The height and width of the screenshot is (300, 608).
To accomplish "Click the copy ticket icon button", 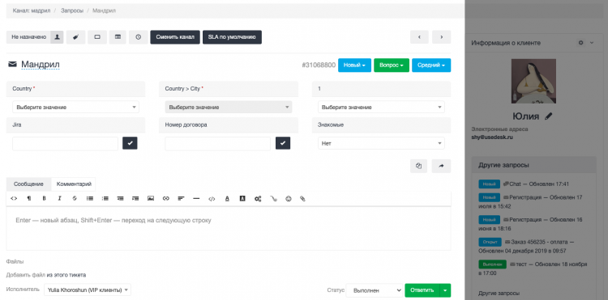I will pos(418,166).
